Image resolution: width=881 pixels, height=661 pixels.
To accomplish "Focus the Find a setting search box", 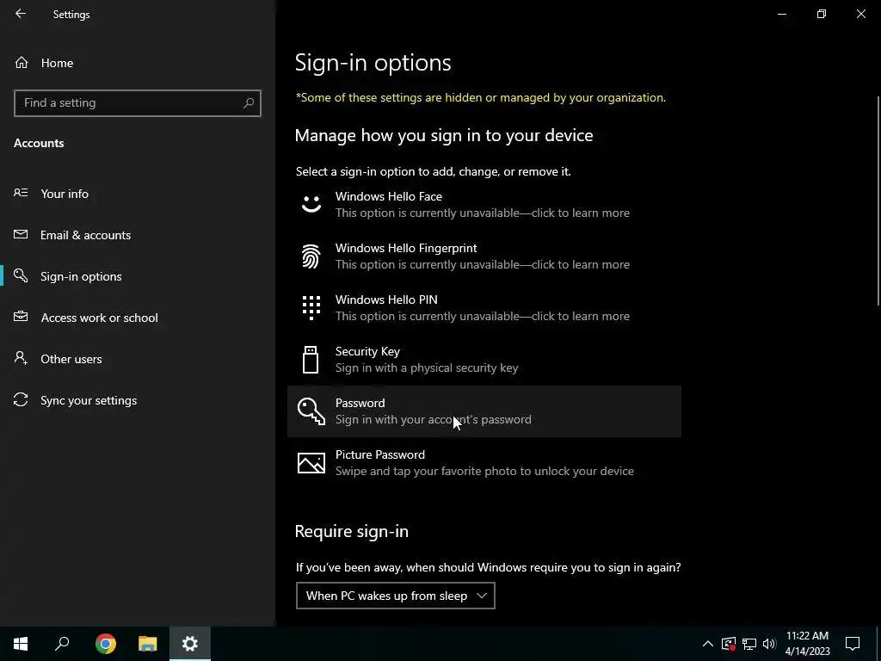I will pyautogui.click(x=137, y=103).
